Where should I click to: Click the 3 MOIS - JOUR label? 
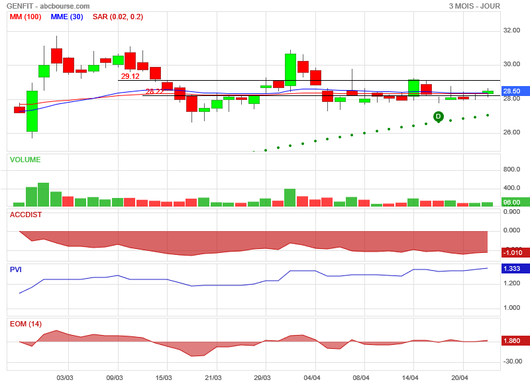[474, 6]
